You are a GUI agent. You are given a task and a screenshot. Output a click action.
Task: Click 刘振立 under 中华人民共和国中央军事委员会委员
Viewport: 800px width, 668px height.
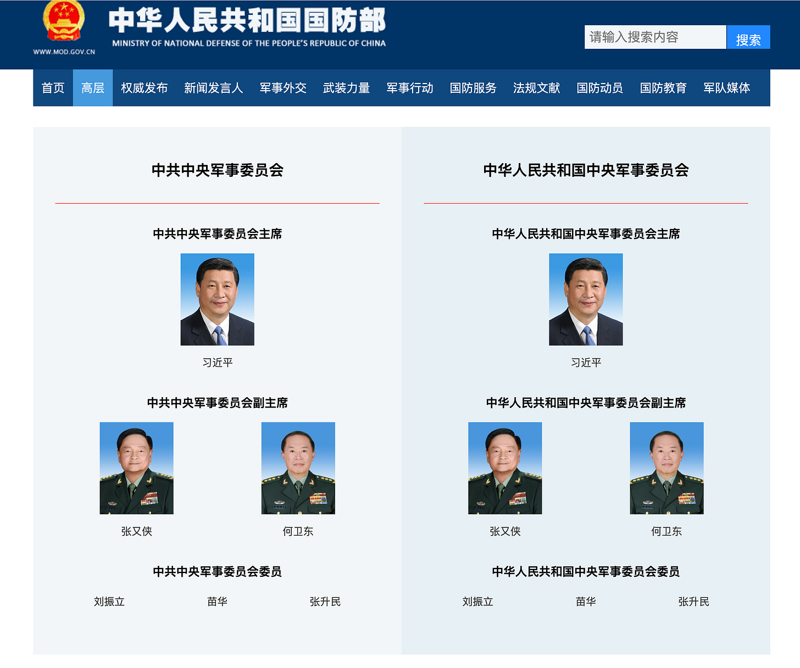(x=478, y=602)
